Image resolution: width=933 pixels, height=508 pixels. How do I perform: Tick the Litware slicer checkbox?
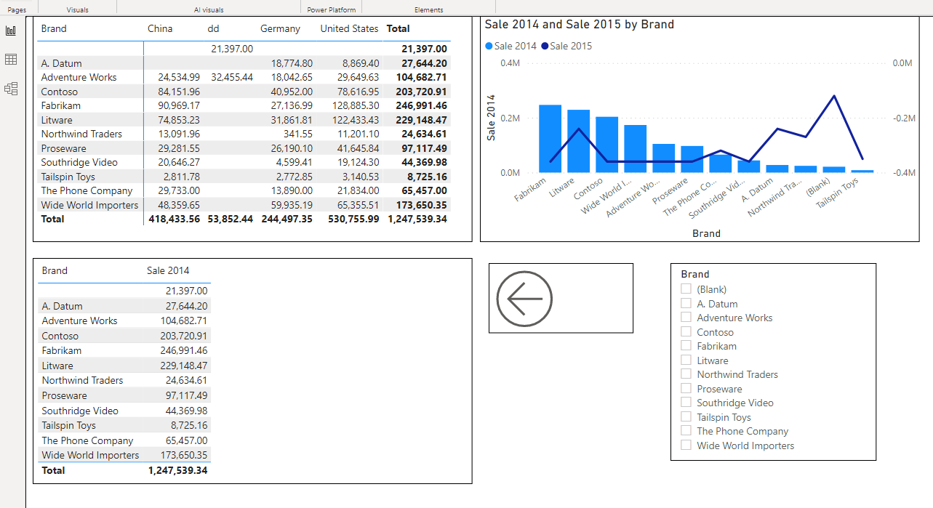686,360
